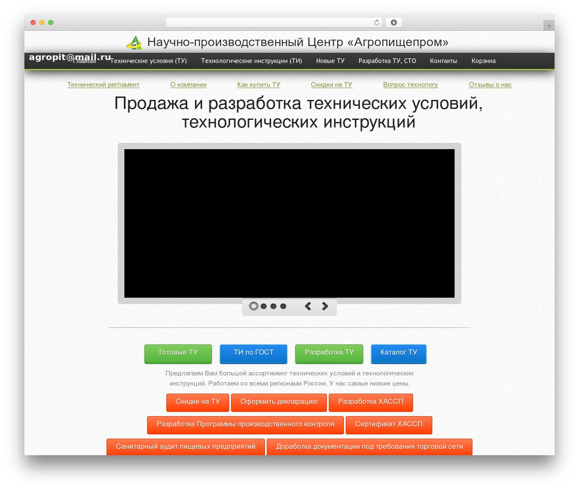Screen dimensions: 579x490
Task: Follow the Отзывы о нас link
Action: tap(490, 85)
